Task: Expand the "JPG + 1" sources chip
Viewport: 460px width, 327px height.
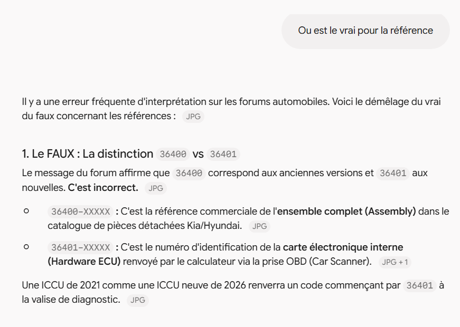Action: 395,262
